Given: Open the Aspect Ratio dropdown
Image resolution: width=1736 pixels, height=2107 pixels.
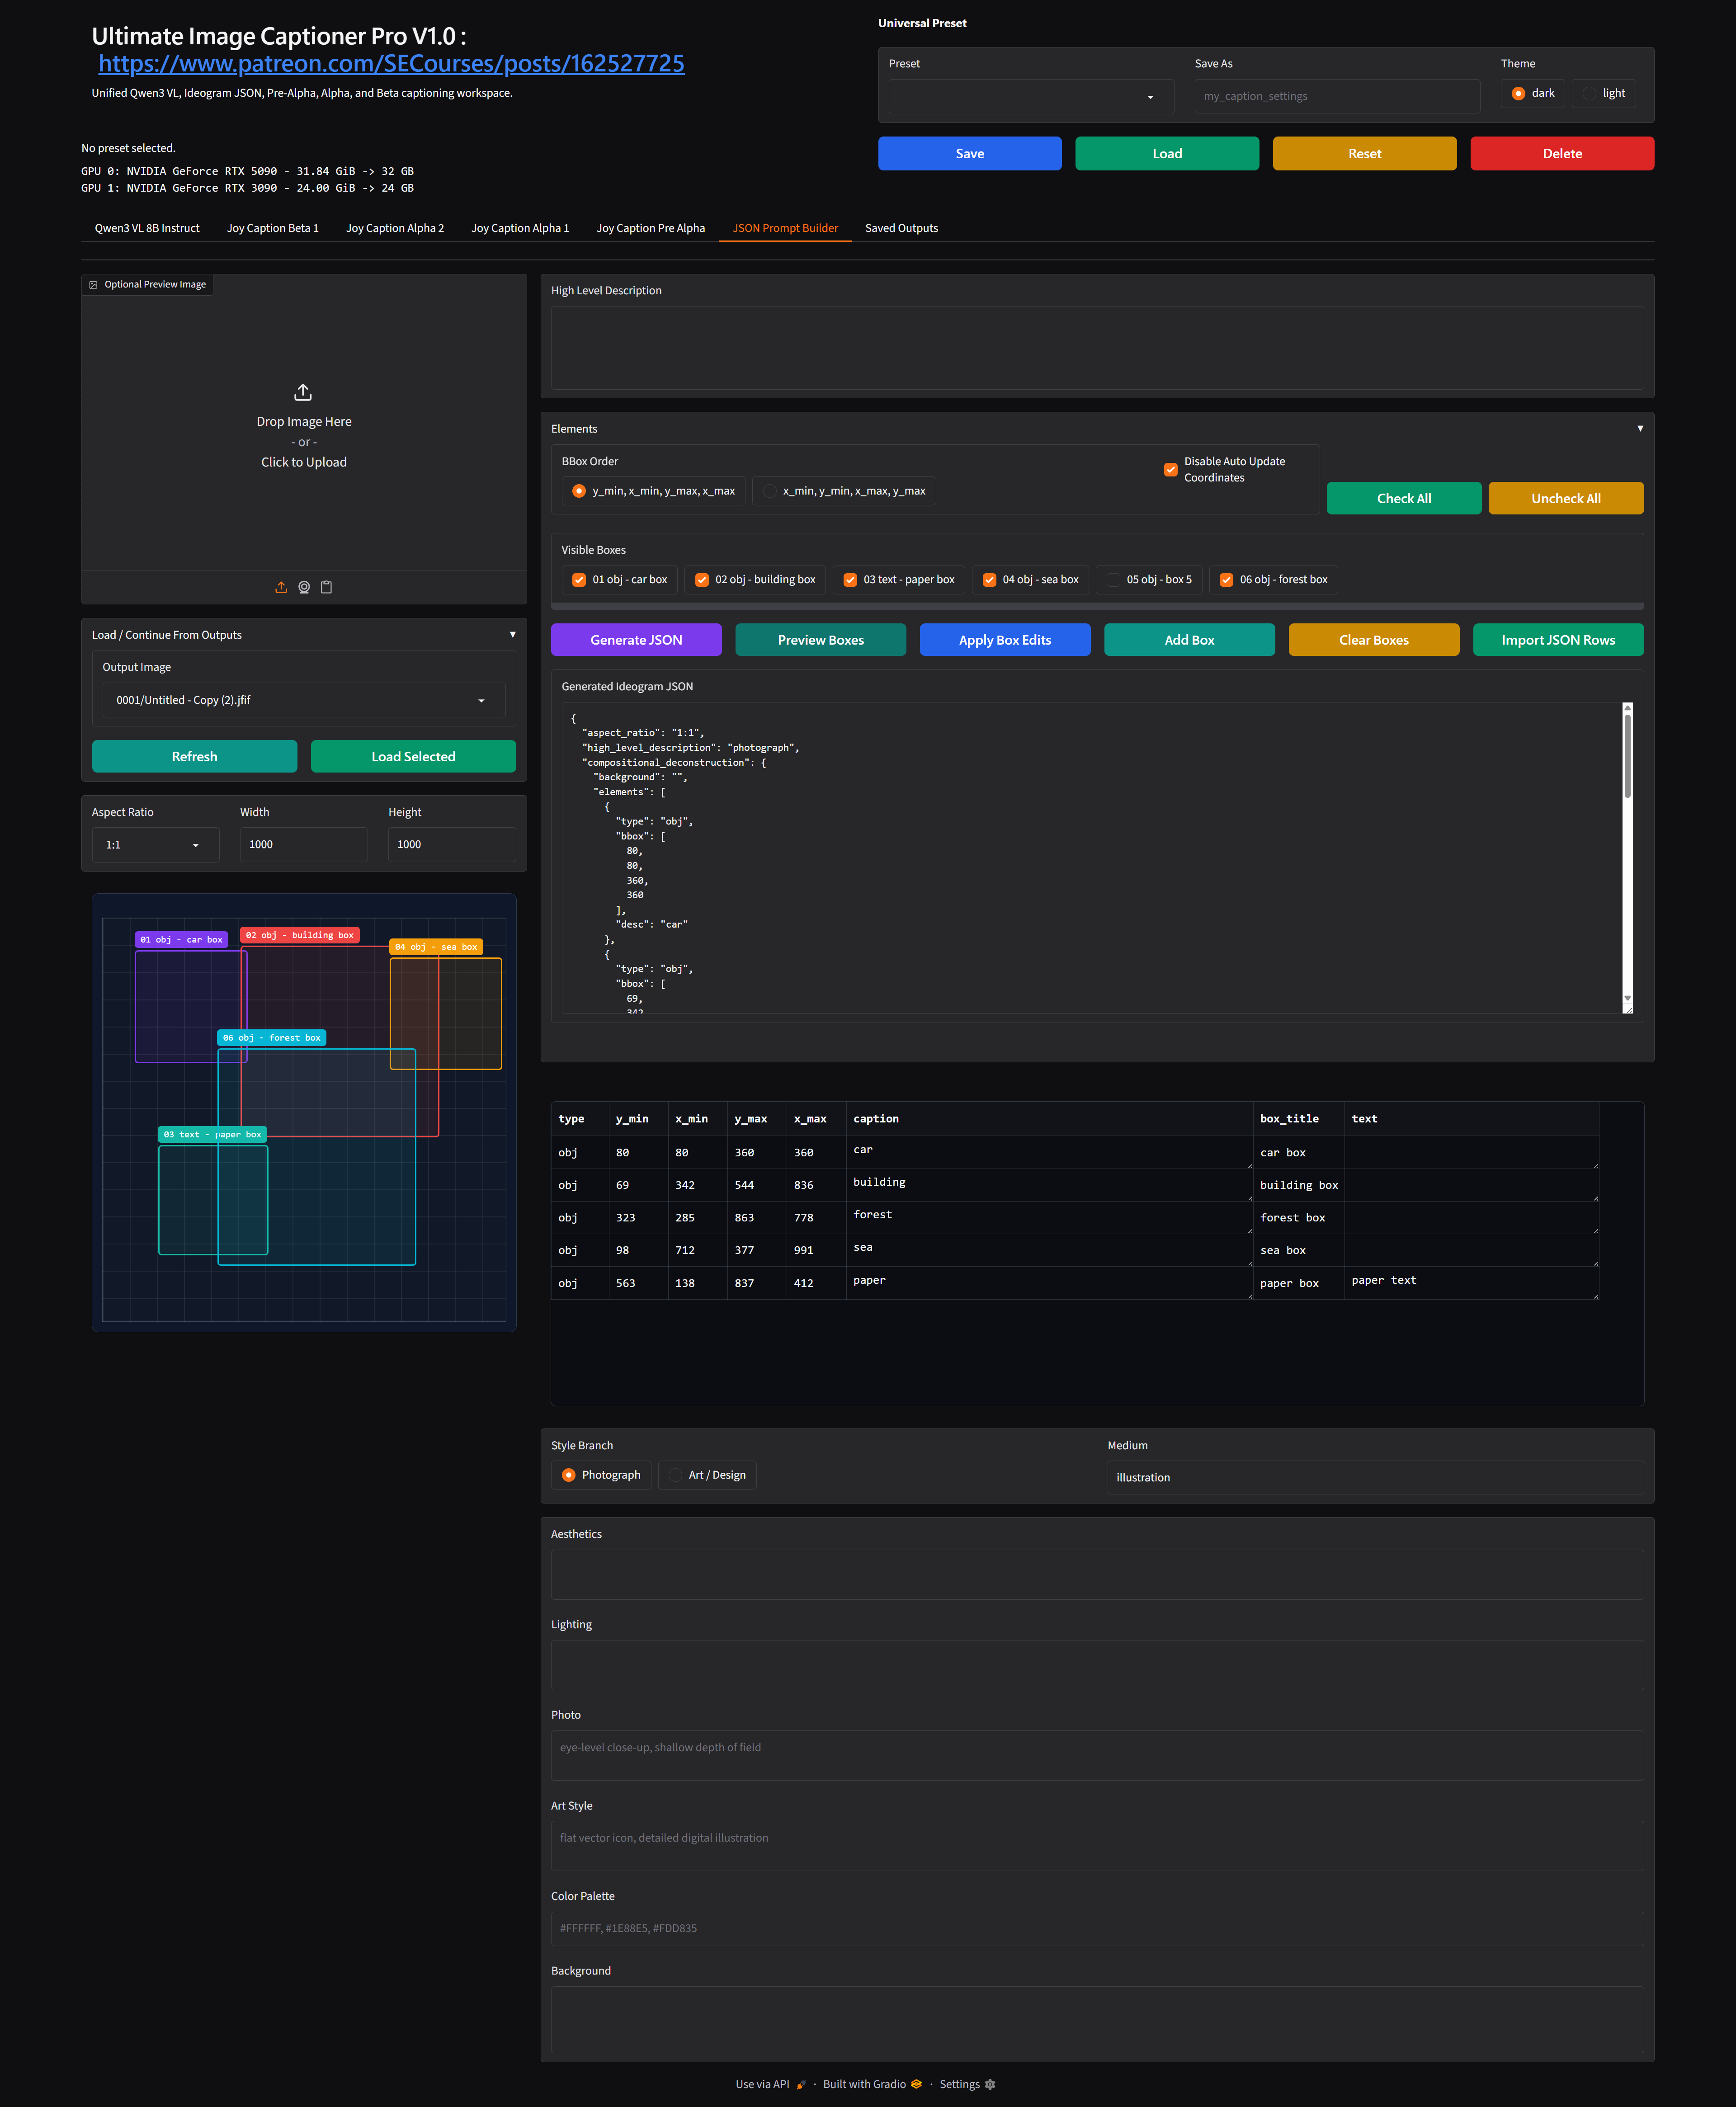Looking at the screenshot, I should point(155,845).
